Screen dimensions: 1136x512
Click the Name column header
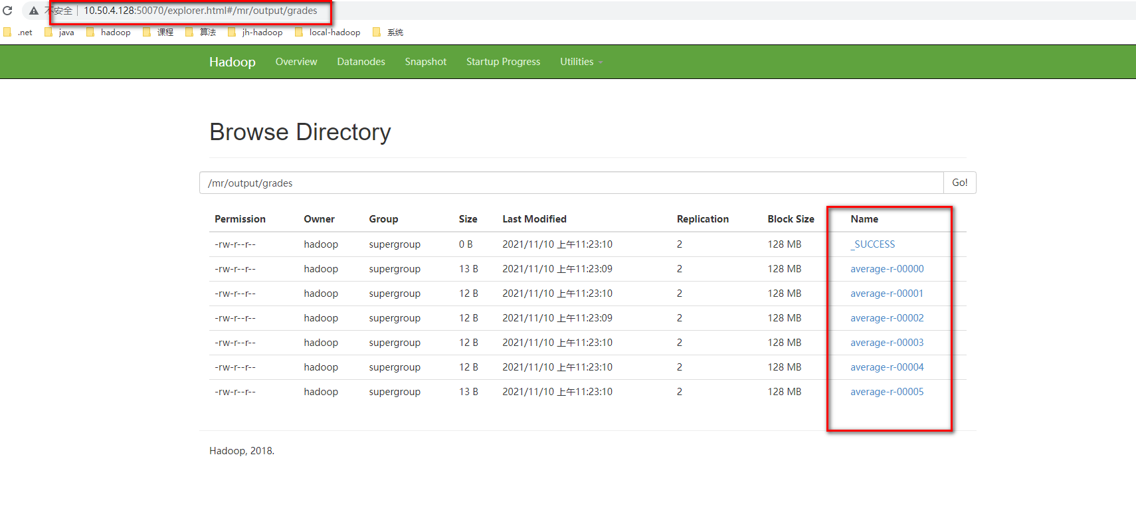[x=864, y=219]
